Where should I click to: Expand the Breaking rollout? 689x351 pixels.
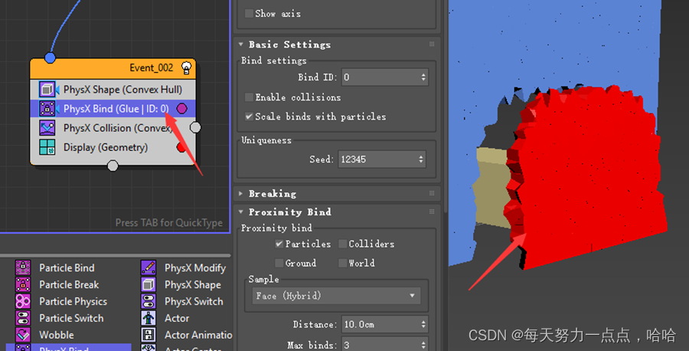[241, 193]
